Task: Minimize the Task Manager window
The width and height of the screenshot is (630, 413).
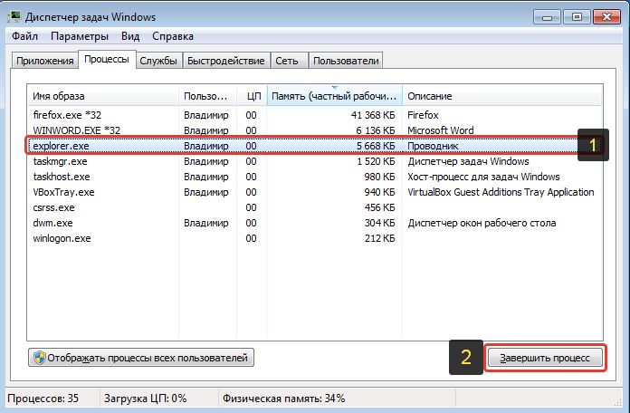Action: [547, 17]
